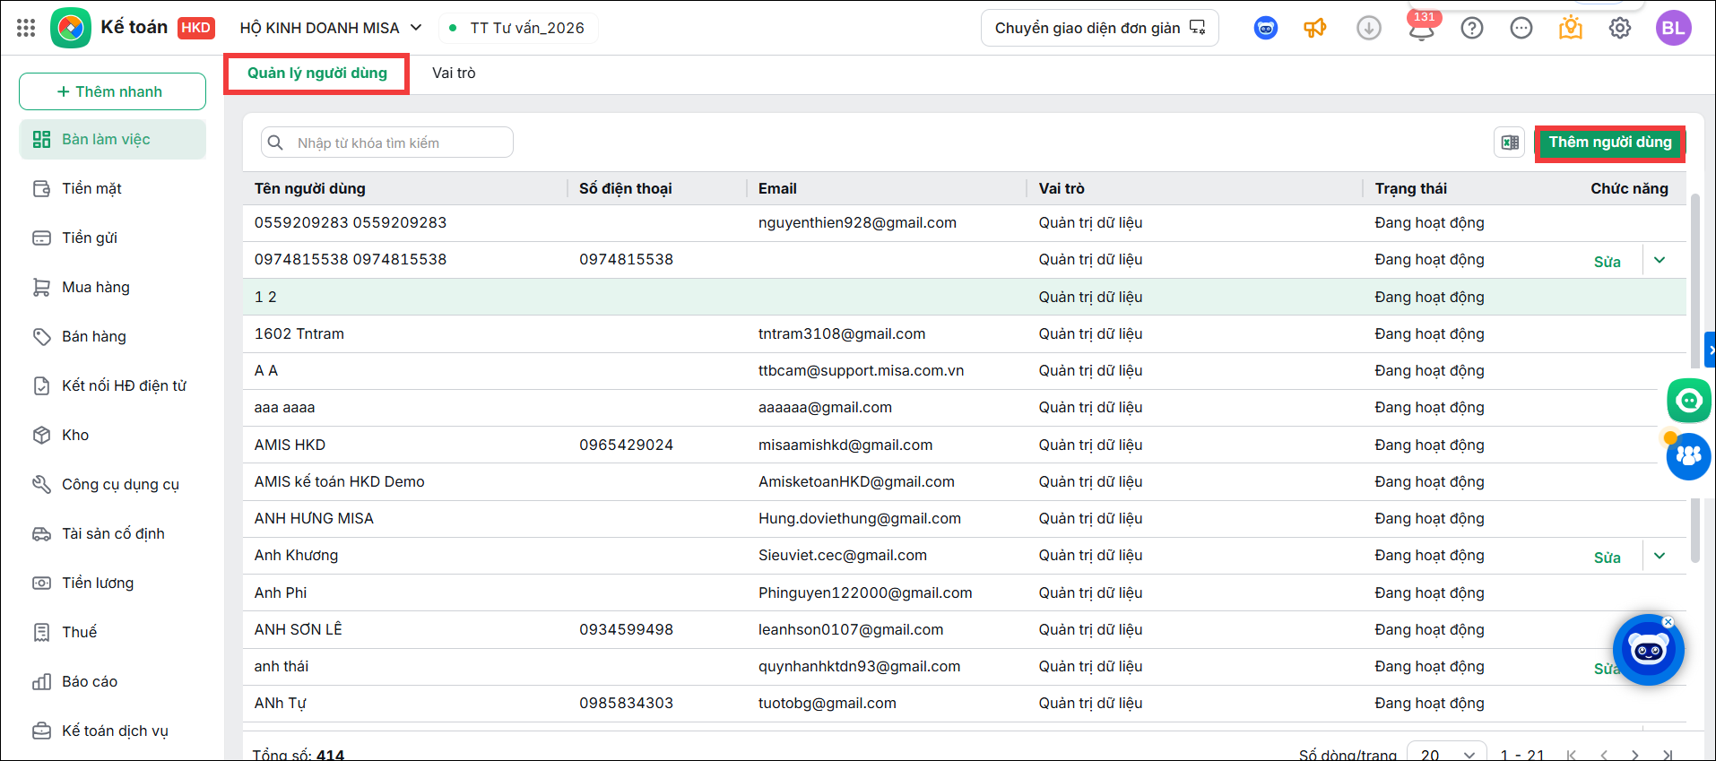
Task: Open Bàn làm việc in sidebar
Action: [112, 139]
